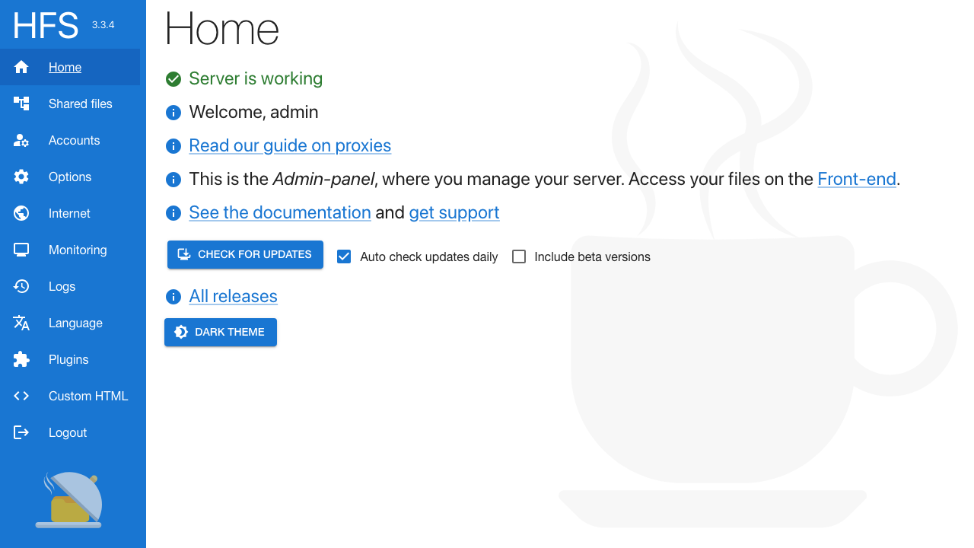Click the Shared files tree icon
The image size is (974, 548).
coord(21,104)
